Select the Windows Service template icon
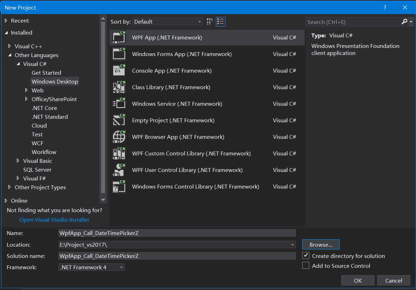The height and width of the screenshot is (290, 416). tap(119, 104)
